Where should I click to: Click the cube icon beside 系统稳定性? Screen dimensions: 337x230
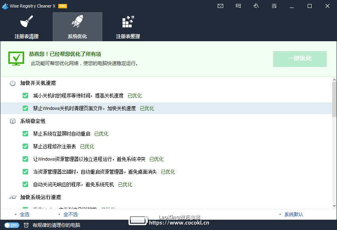point(13,121)
